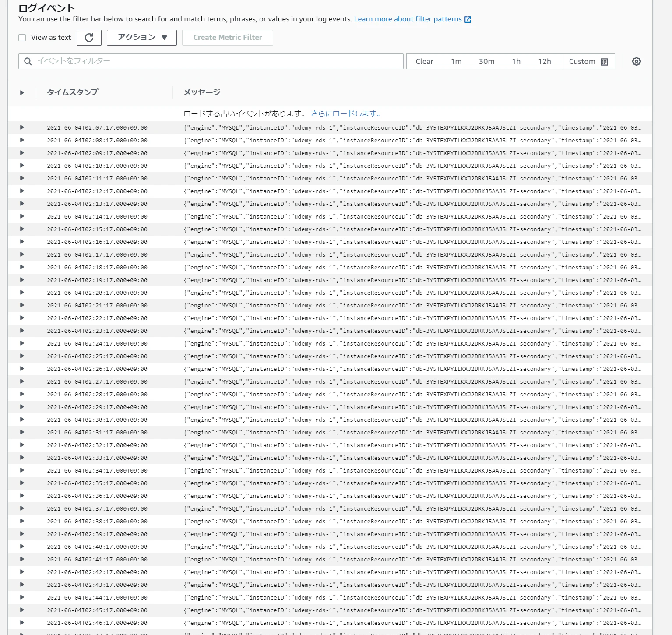Open the アクション dropdown menu
The width and height of the screenshot is (672, 635).
tap(142, 38)
